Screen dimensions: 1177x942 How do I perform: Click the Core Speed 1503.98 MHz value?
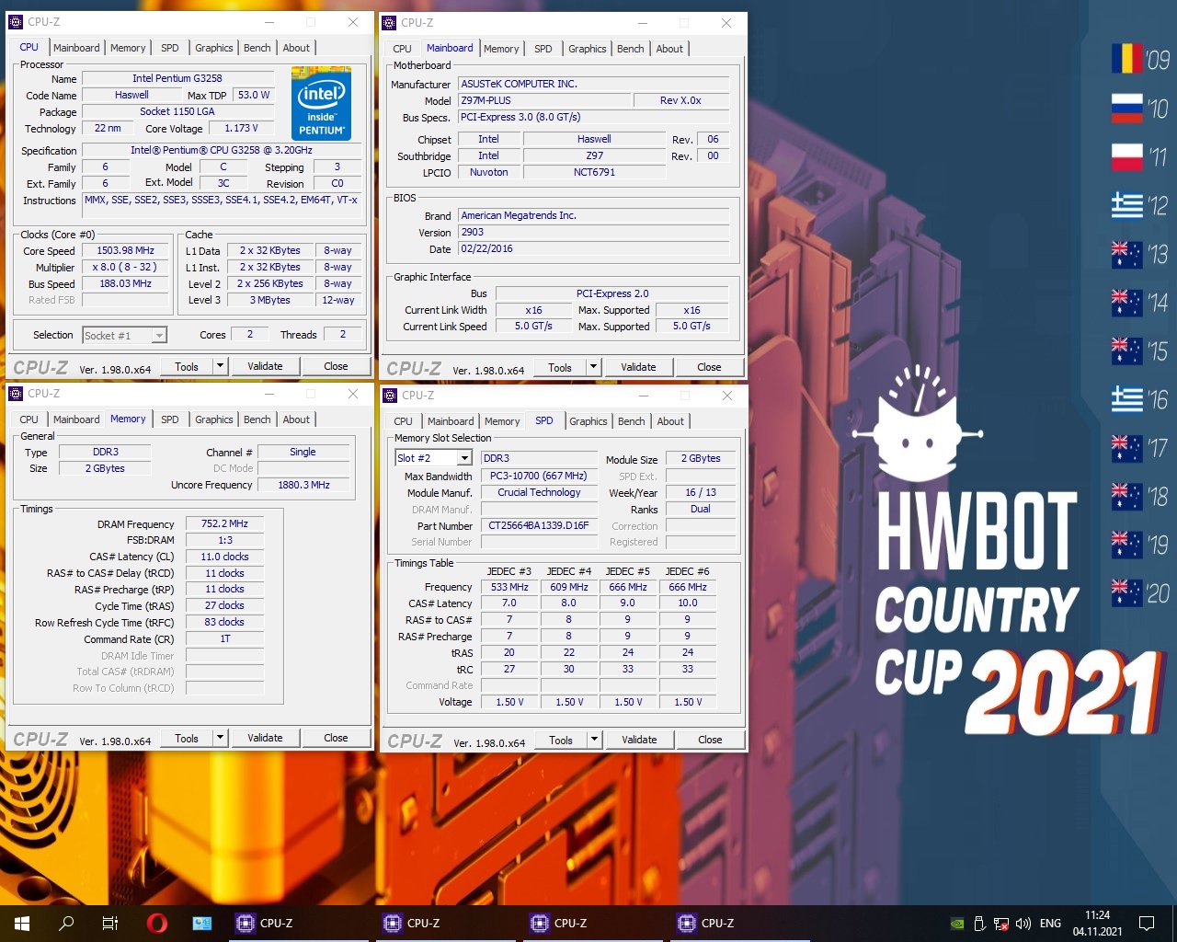click(x=126, y=250)
